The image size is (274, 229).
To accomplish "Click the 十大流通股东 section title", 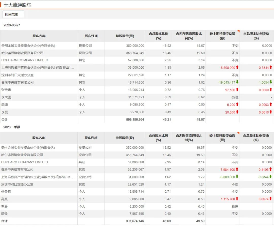I will pyautogui.click(x=18, y=5).
